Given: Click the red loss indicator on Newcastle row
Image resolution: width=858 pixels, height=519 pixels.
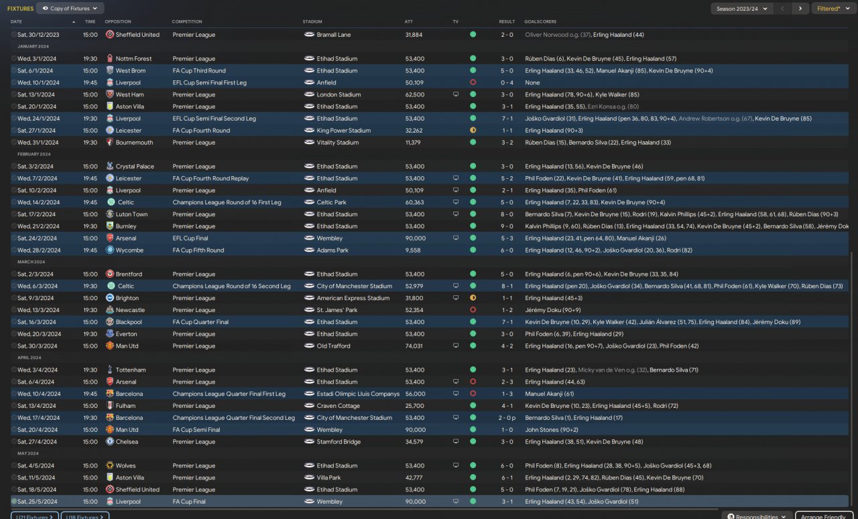Looking at the screenshot, I should pyautogui.click(x=473, y=311).
